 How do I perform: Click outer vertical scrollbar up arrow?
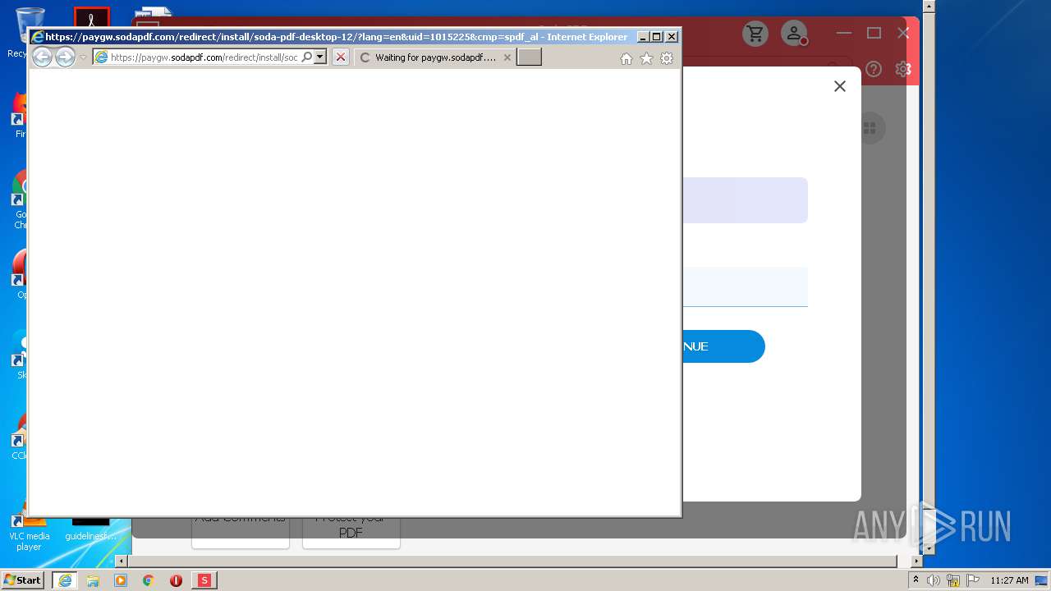tap(929, 7)
